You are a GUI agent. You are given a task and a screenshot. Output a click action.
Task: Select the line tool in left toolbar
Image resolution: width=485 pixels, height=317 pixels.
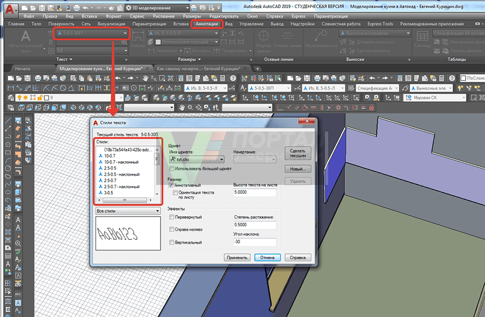[x=9, y=120]
